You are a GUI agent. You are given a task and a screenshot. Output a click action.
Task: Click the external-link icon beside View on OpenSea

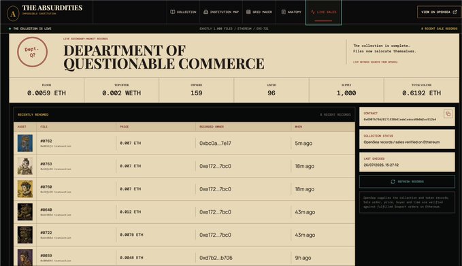(455, 12)
